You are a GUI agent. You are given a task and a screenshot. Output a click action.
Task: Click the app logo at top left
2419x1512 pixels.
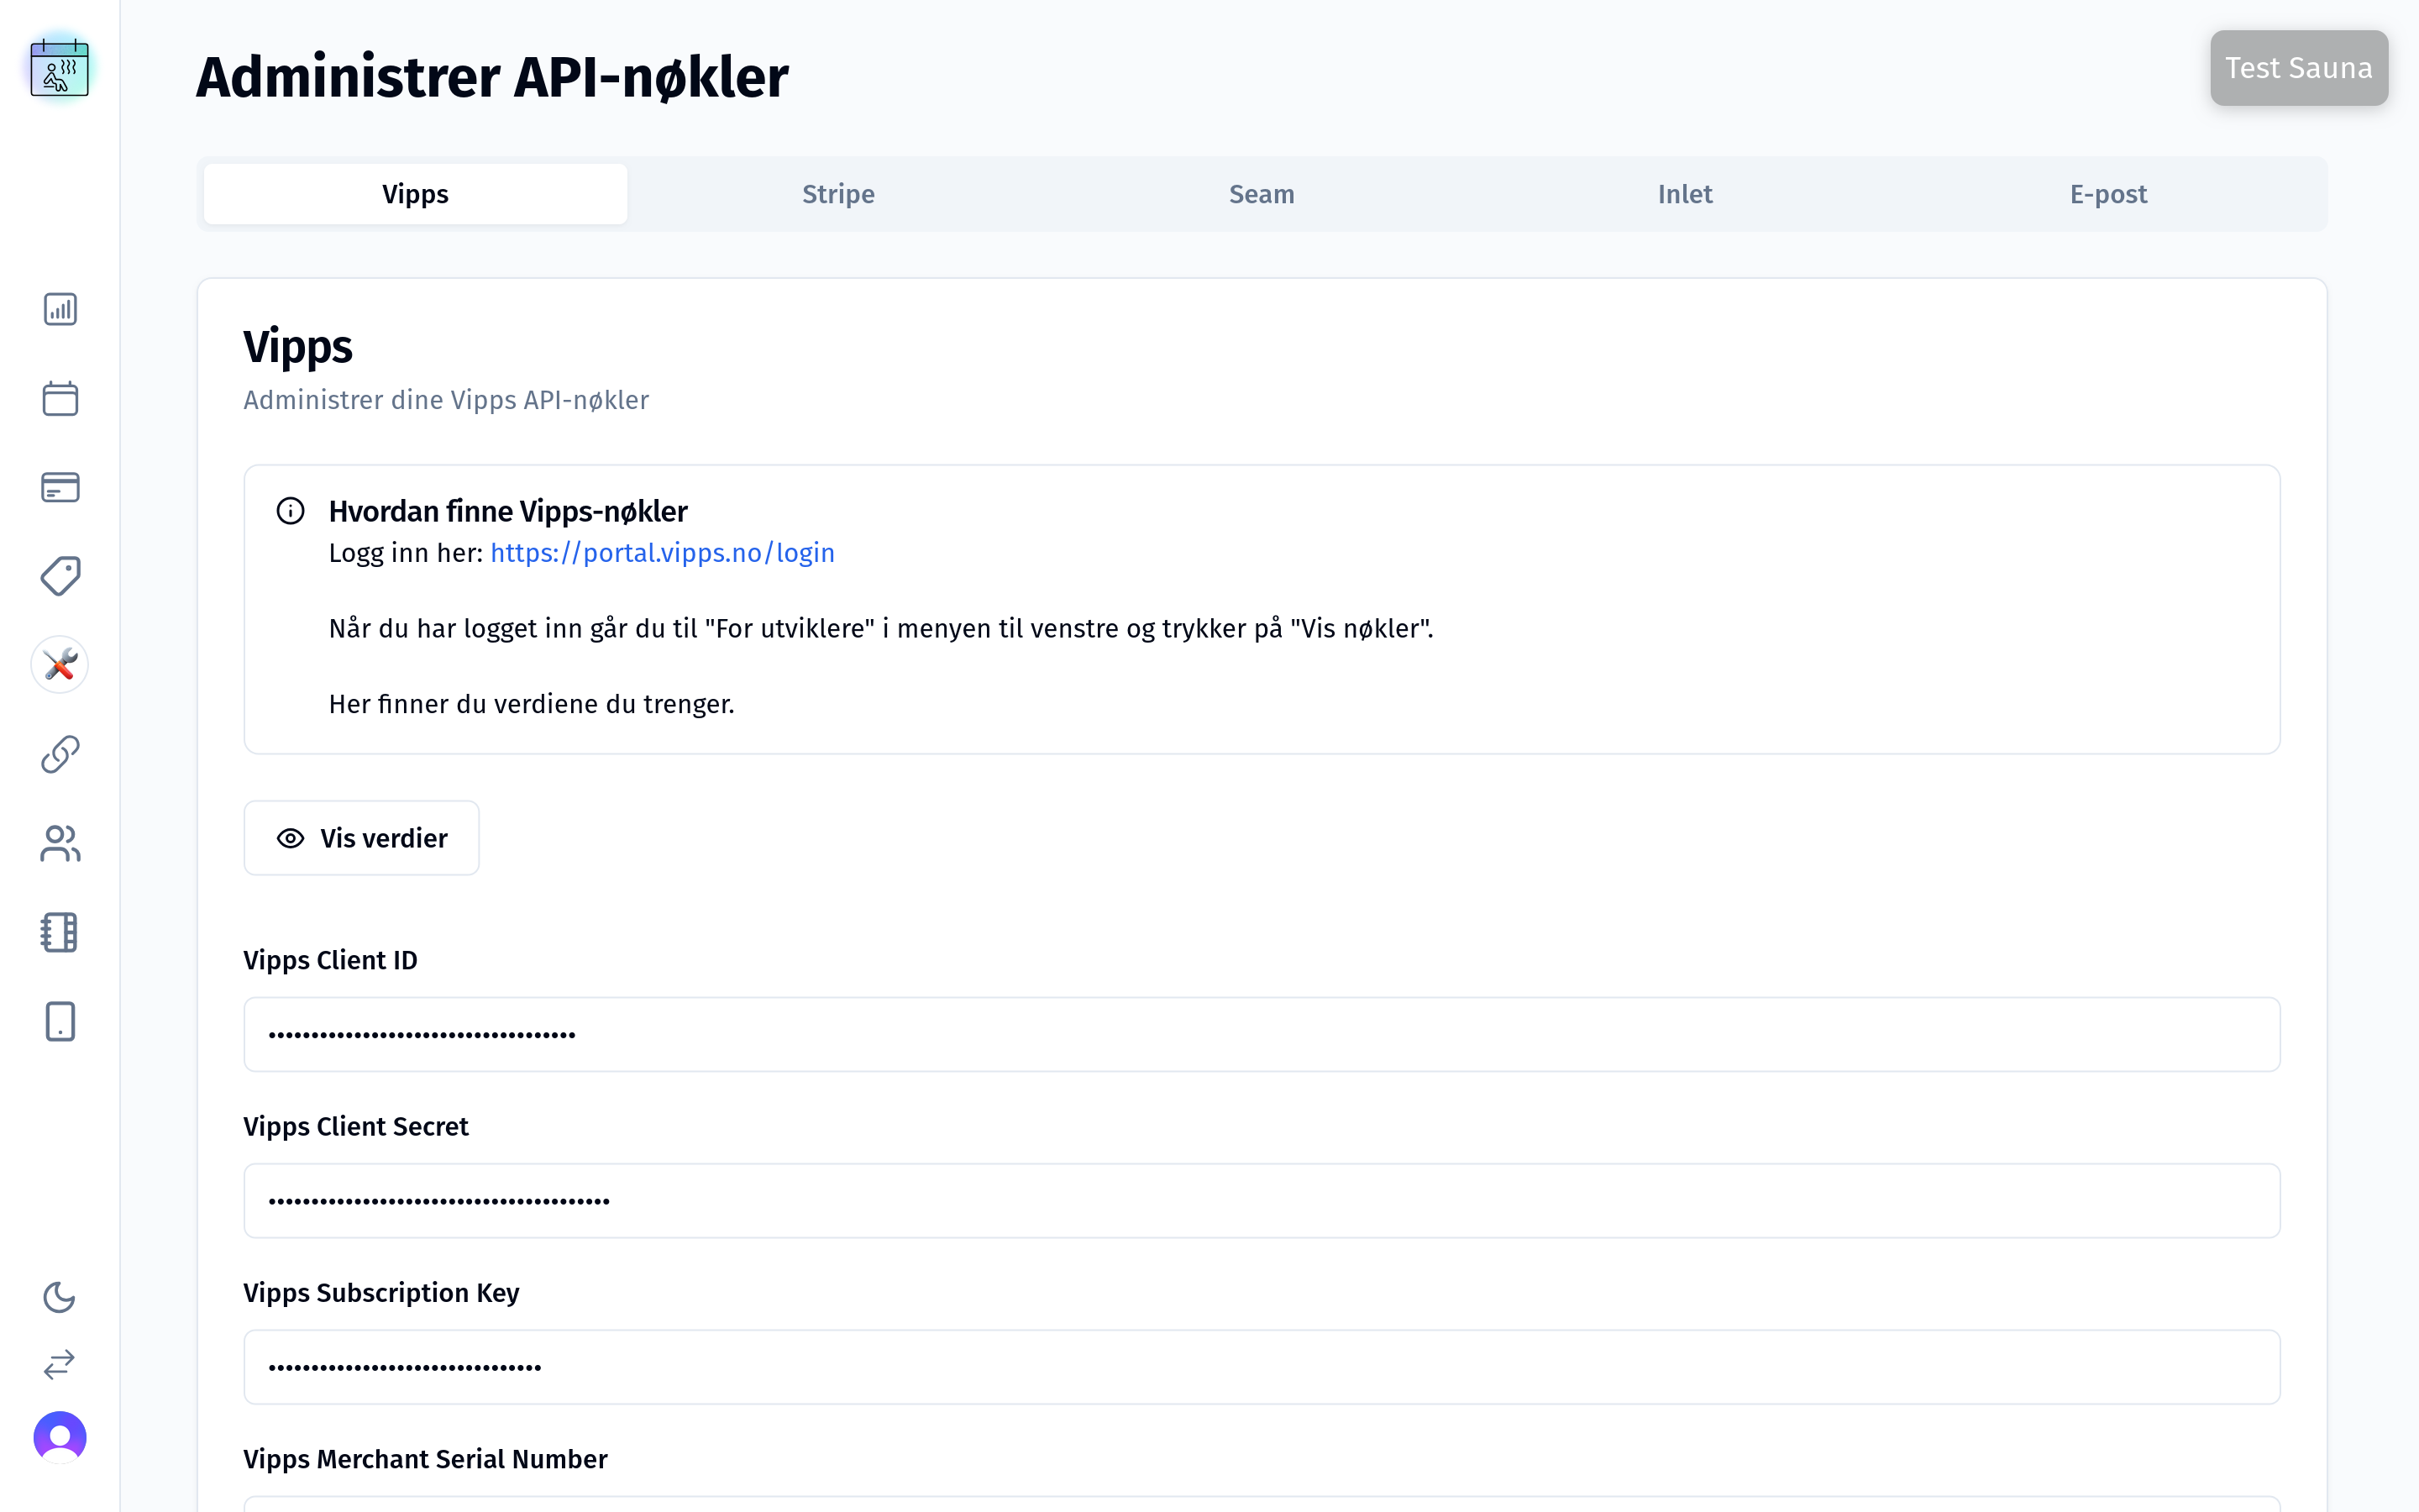click(60, 68)
